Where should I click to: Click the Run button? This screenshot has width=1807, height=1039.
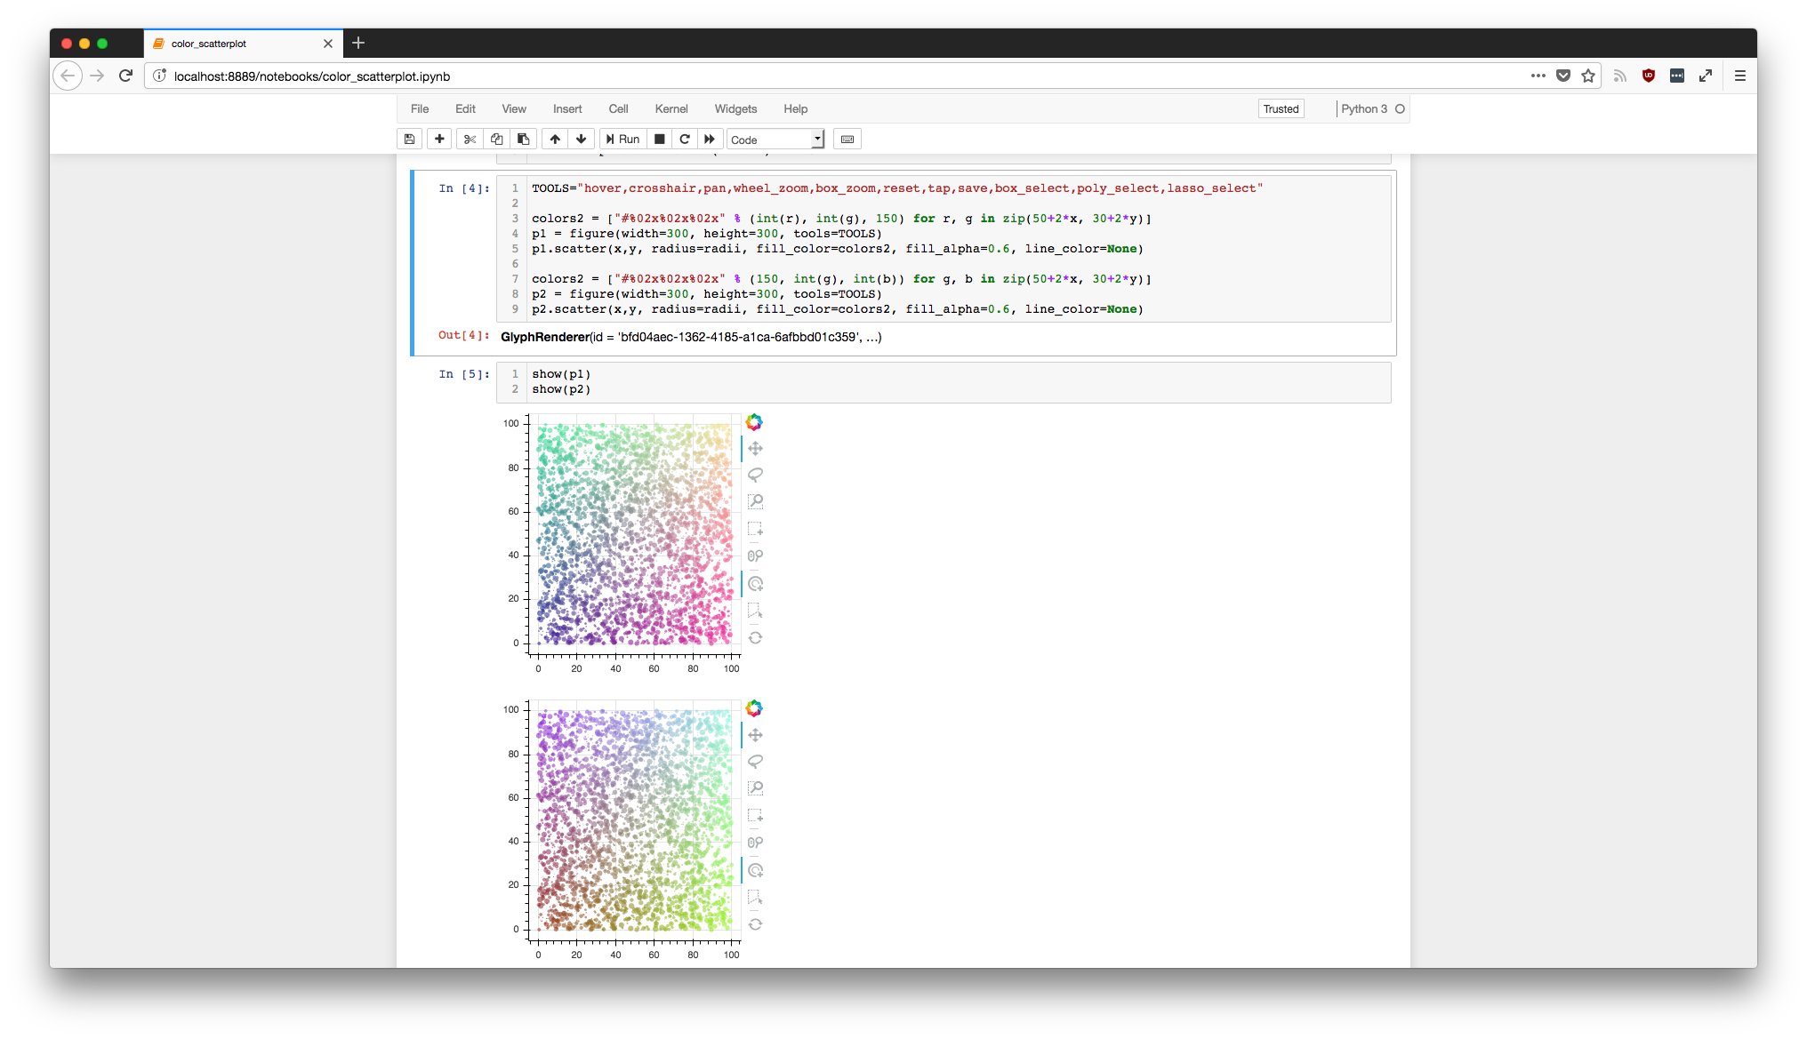click(x=622, y=139)
